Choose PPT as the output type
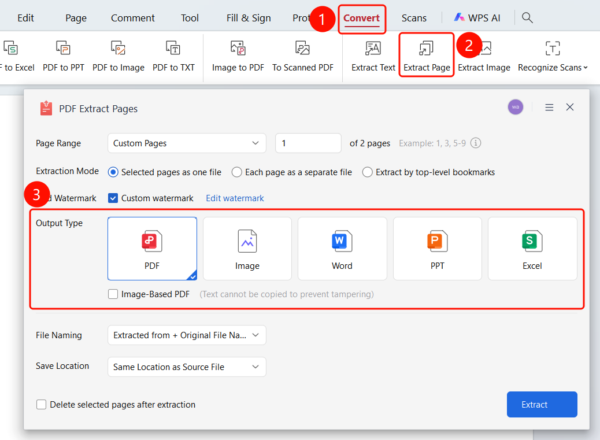 [438, 249]
